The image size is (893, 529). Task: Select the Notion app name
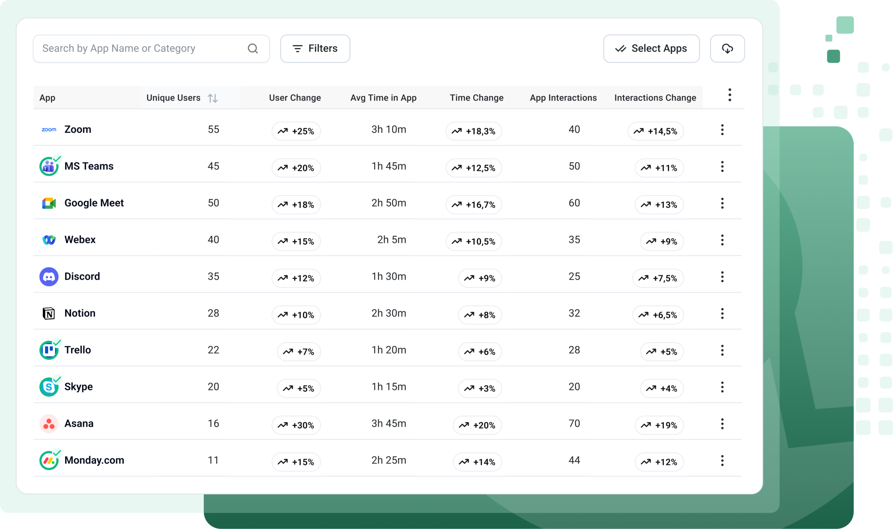(x=80, y=313)
